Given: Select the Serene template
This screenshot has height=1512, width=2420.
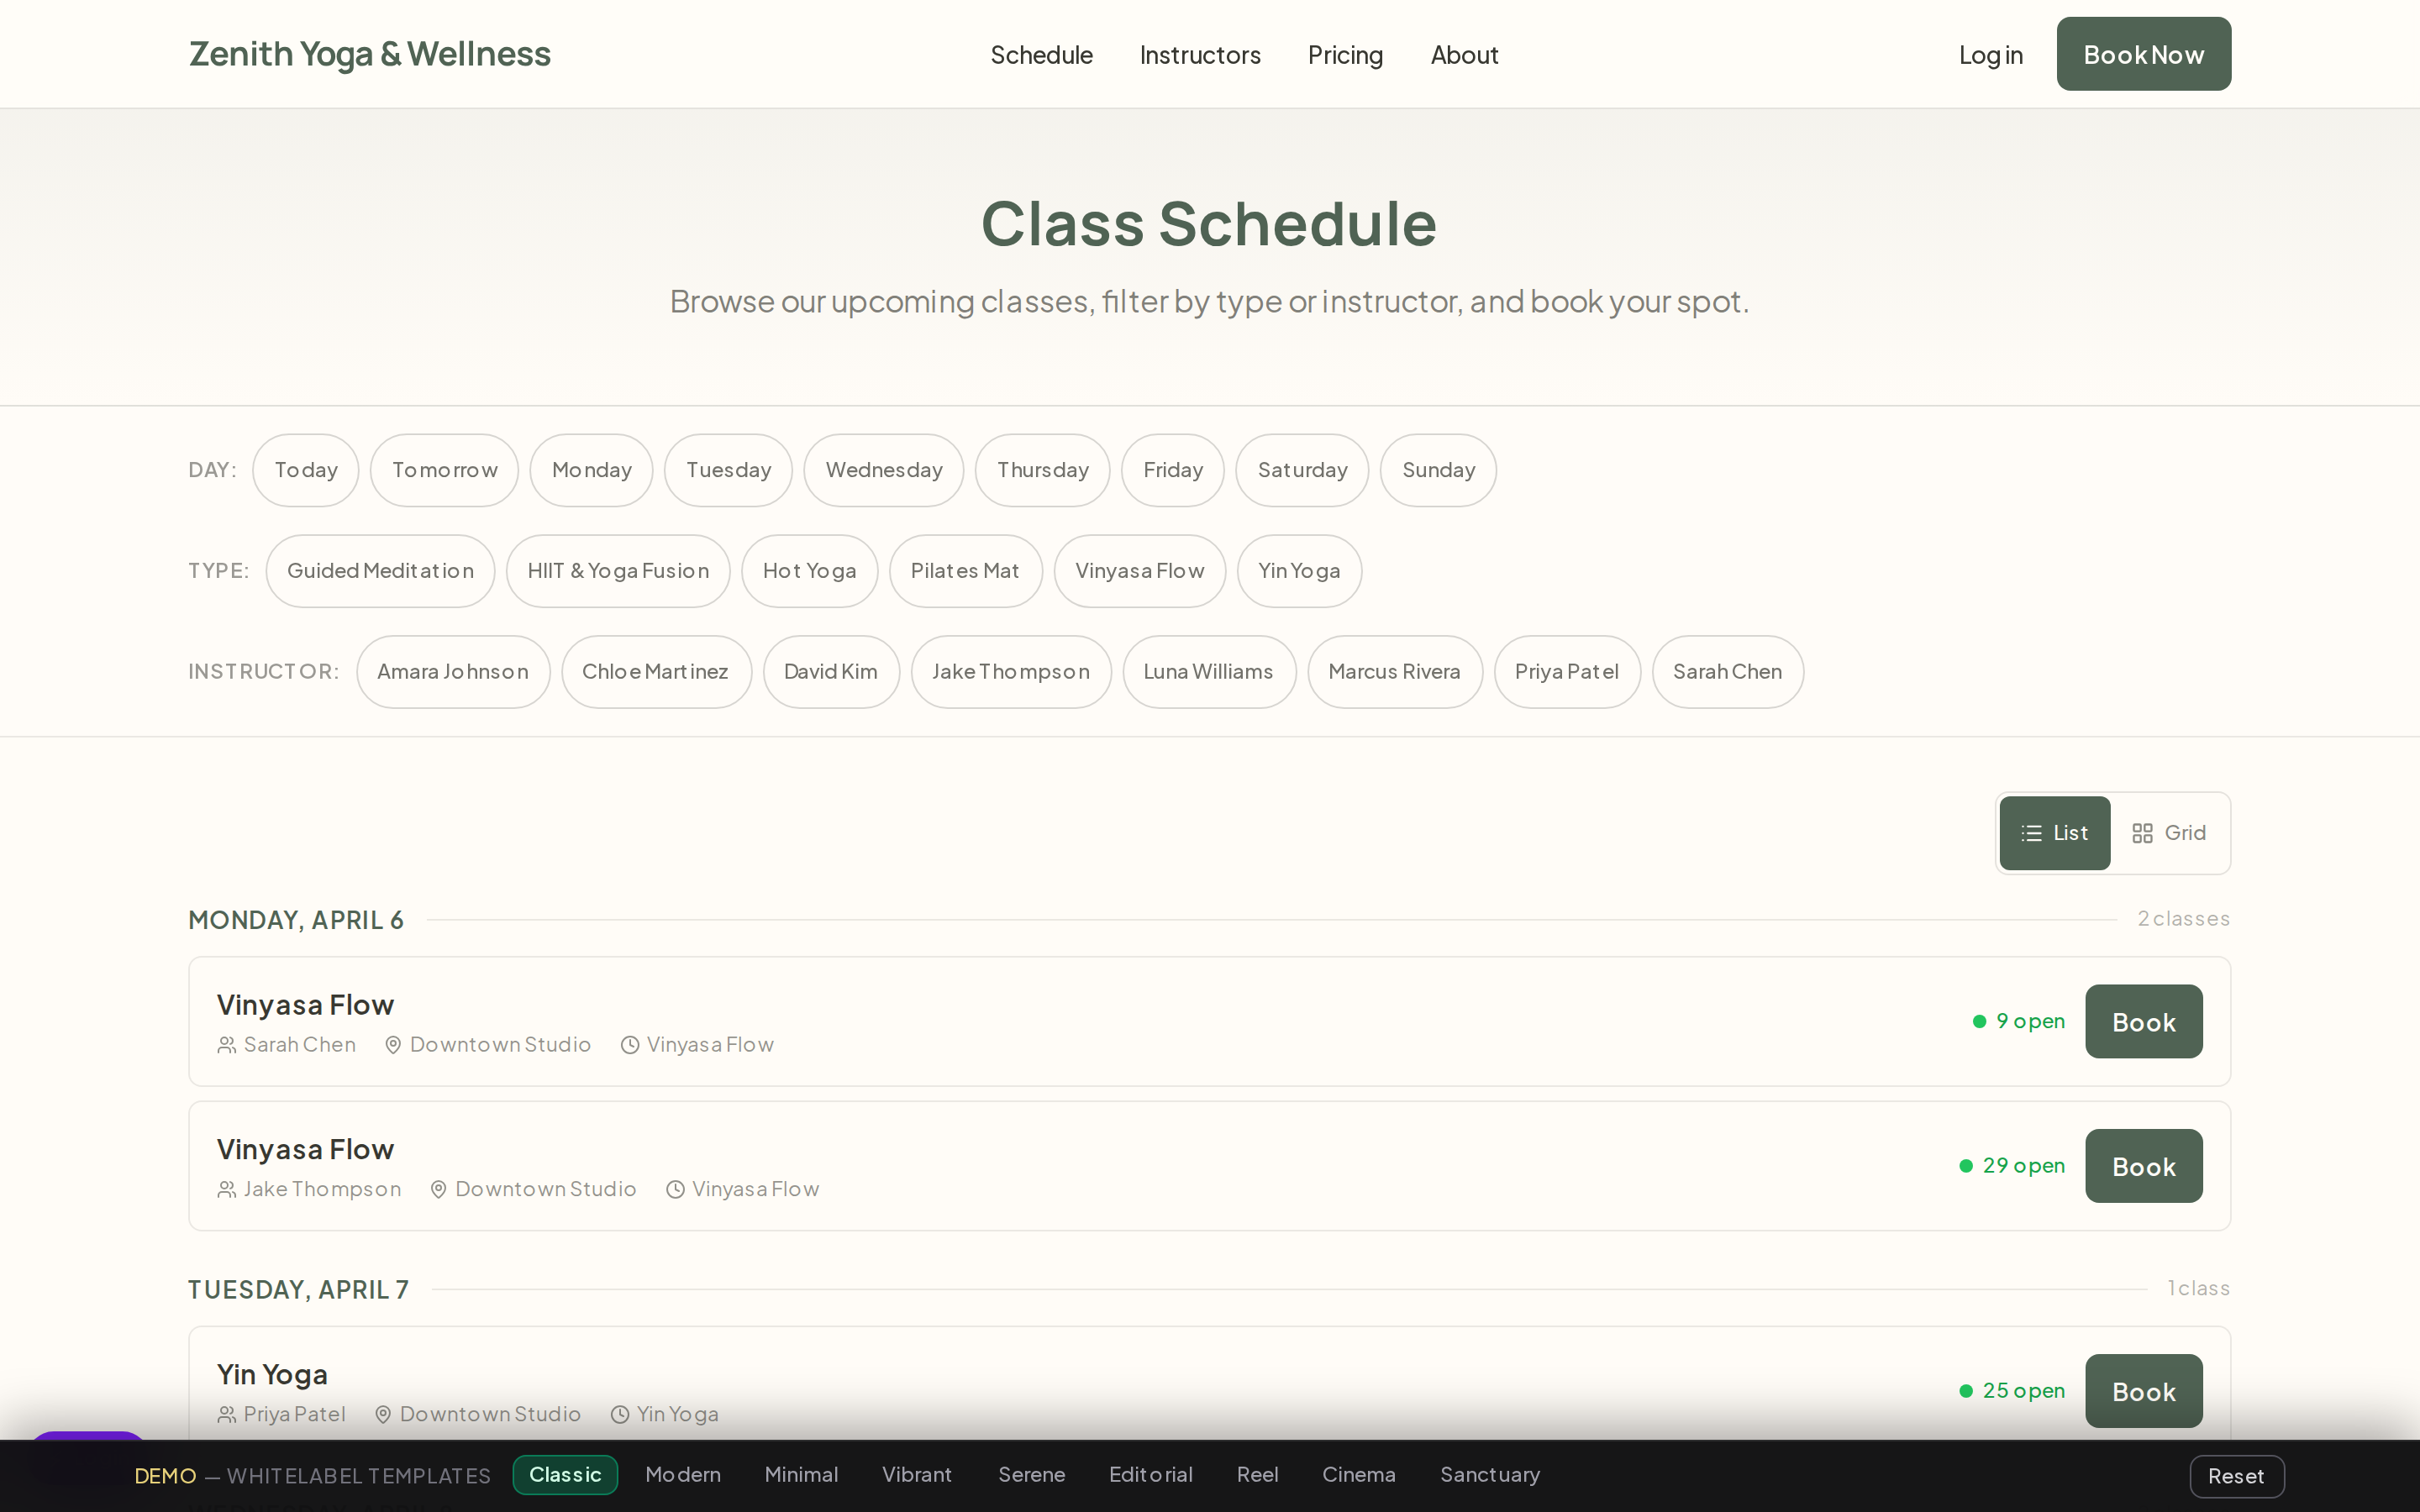Looking at the screenshot, I should click(x=1031, y=1475).
